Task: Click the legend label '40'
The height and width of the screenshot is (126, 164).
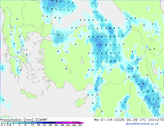Action: (68, 125)
